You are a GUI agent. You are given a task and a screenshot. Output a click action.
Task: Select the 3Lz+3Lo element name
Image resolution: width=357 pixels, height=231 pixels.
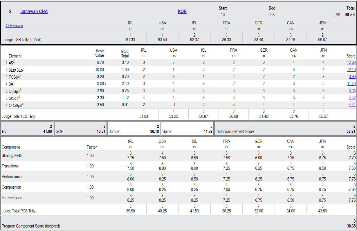pyautogui.click(x=16, y=70)
